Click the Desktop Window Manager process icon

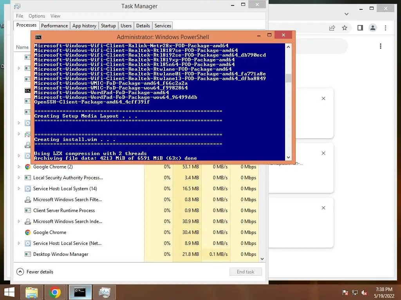coord(28,254)
